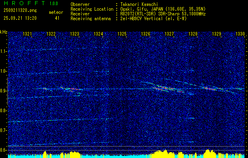248x158 pixels.
Task: Click the red meteor echo near 1323
Action: tap(73, 89)
